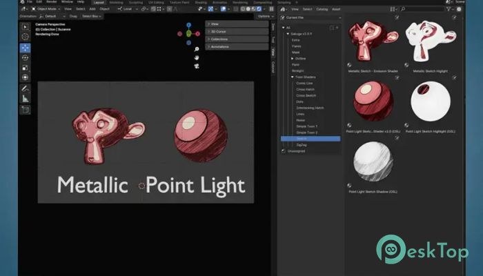Expand the View panel in sidebar
483x276 pixels.
pos(237,24)
